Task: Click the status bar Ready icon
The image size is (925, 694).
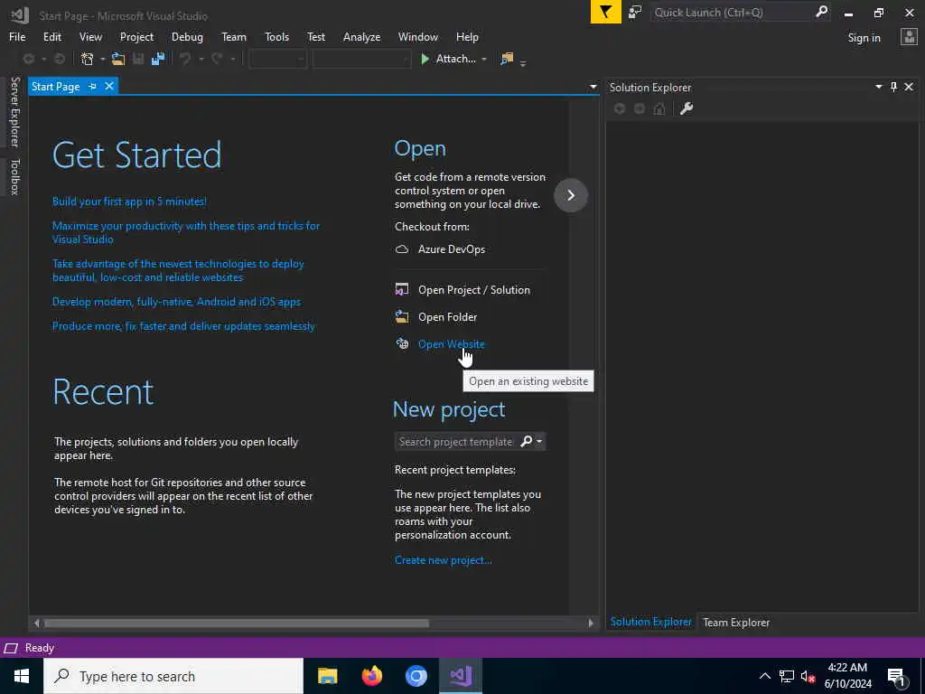Action: (11, 648)
